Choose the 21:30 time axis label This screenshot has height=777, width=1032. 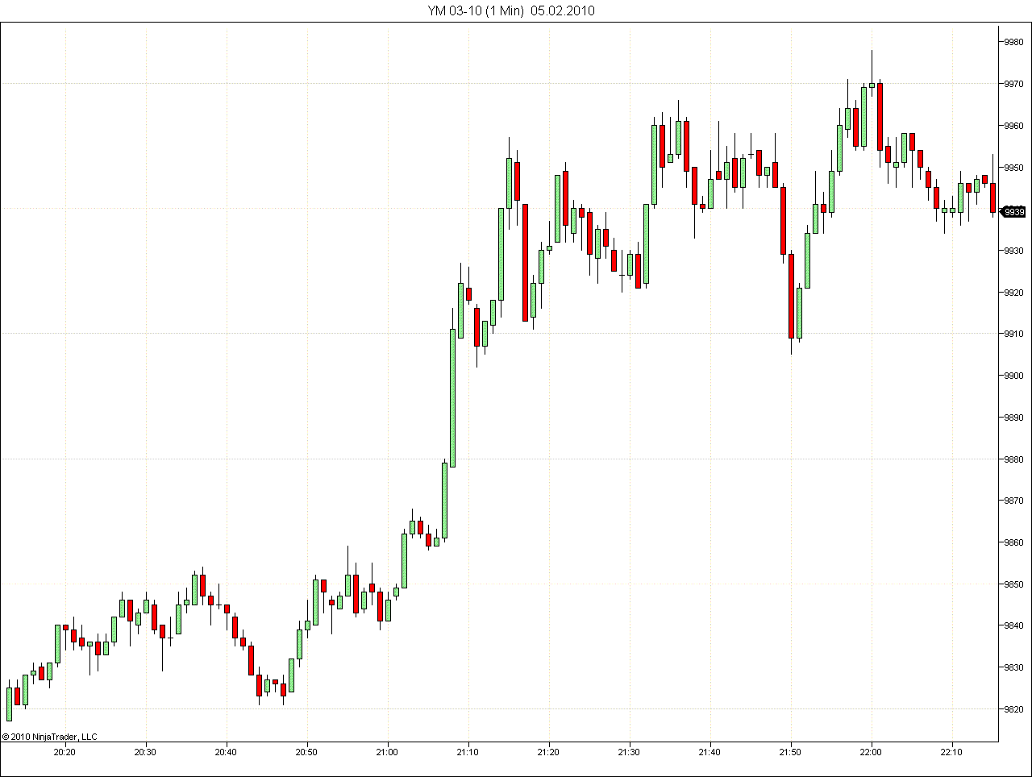[629, 752]
